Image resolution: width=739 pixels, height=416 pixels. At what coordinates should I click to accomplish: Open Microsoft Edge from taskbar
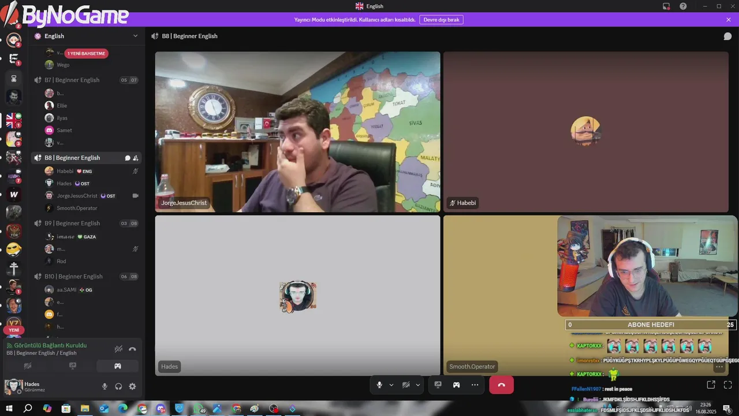[123, 408]
